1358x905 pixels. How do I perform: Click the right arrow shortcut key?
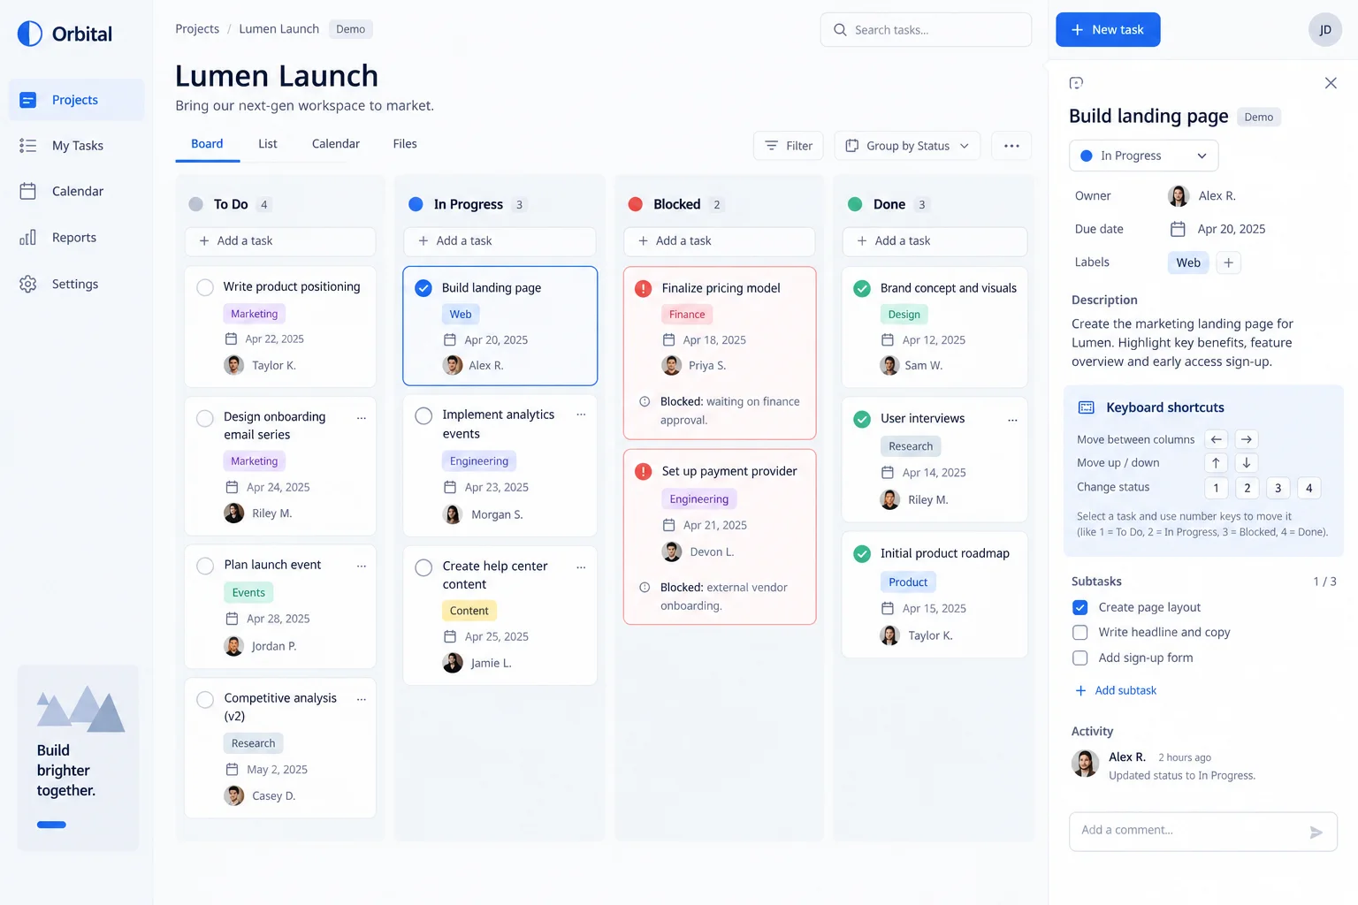[1247, 439]
